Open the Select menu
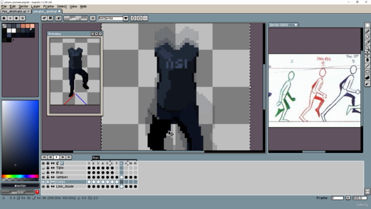This screenshot has height=209, width=371. pos(62,6)
